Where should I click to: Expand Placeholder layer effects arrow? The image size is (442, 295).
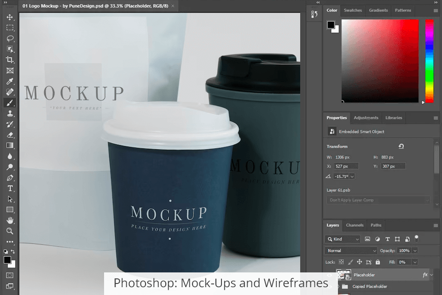(x=431, y=275)
